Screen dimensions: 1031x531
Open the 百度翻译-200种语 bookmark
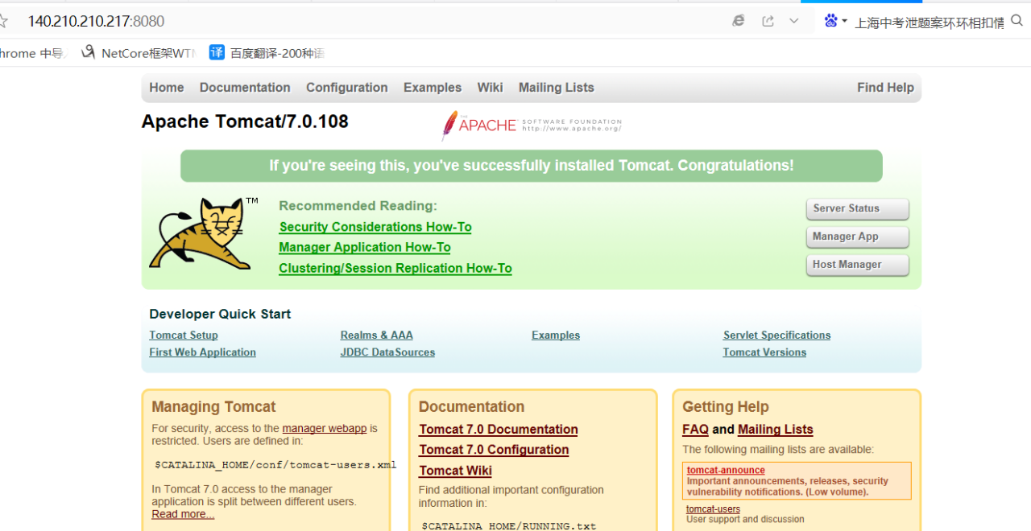(267, 53)
